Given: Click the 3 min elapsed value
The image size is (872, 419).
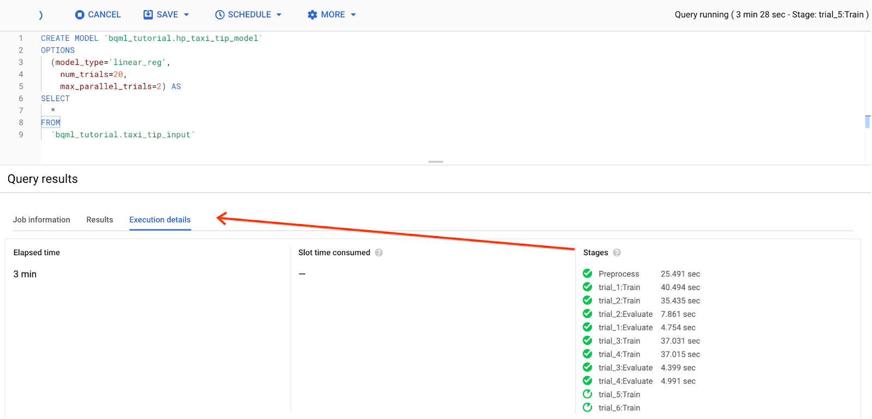Looking at the screenshot, I should (25, 274).
